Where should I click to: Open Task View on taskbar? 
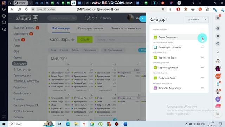(x=59, y=124)
